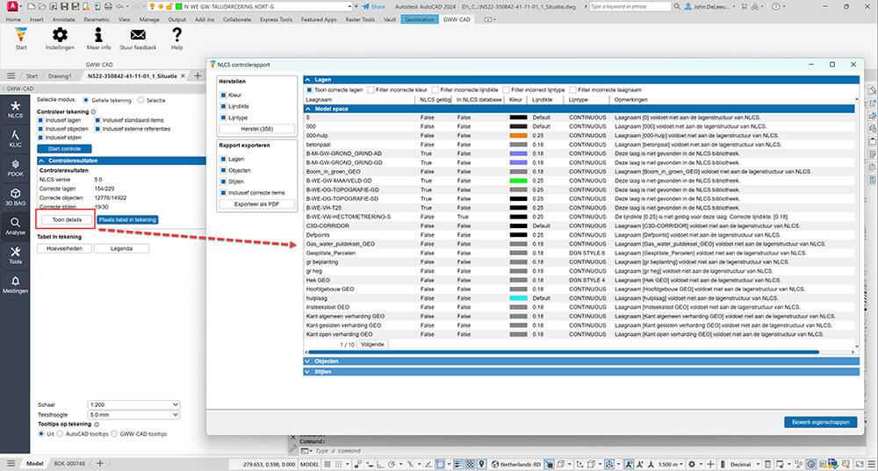The width and height of the screenshot is (878, 471).
Task: Select Gehele tekening radio button
Action: pyautogui.click(x=86, y=100)
